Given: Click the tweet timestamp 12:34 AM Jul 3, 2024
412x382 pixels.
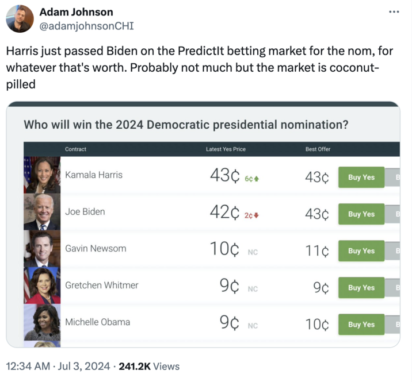Looking at the screenshot, I should tap(59, 366).
